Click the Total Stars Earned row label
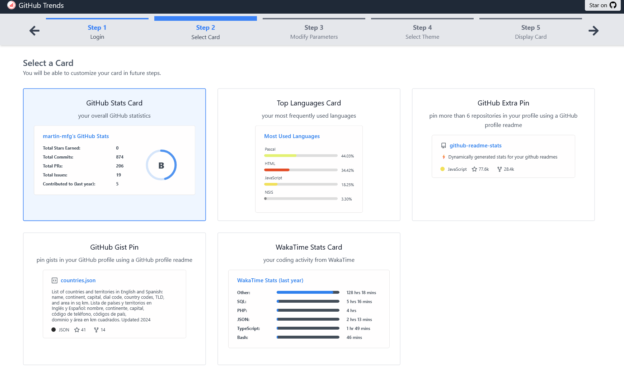This screenshot has width=624, height=373. click(x=61, y=148)
